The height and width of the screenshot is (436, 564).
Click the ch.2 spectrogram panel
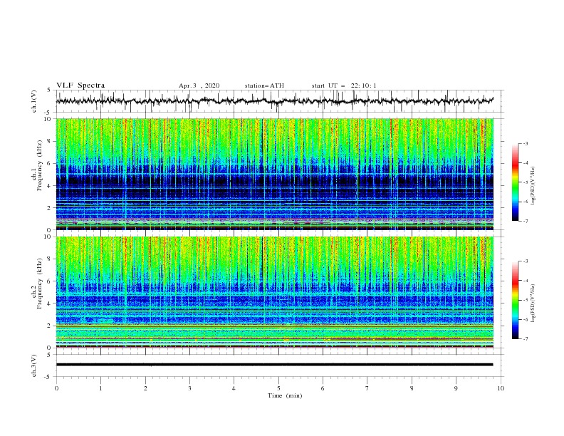(274, 292)
